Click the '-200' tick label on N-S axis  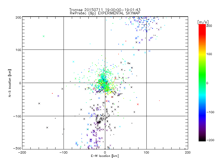(x=17, y=148)
